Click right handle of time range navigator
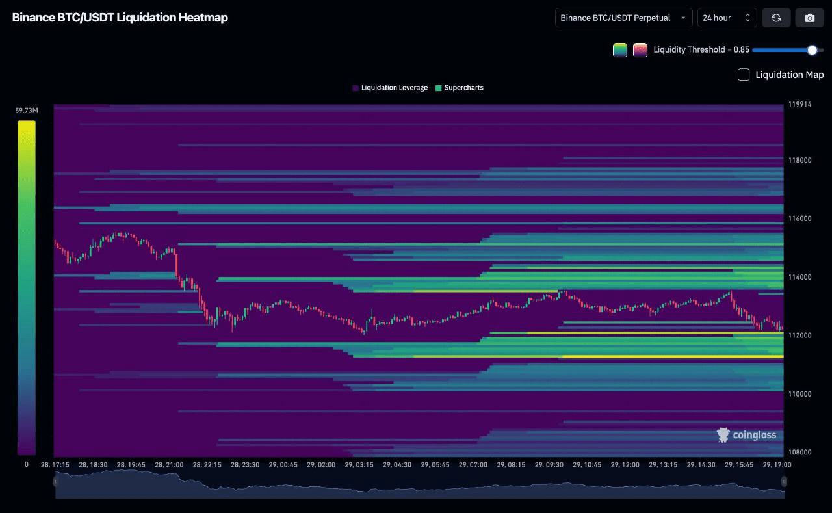832x513 pixels. coord(784,482)
